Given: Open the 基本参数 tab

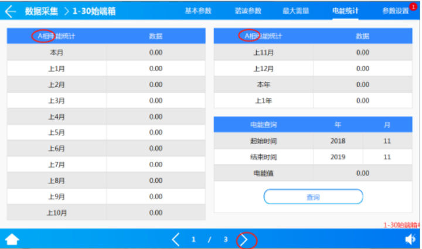Looking at the screenshot, I should point(198,11).
